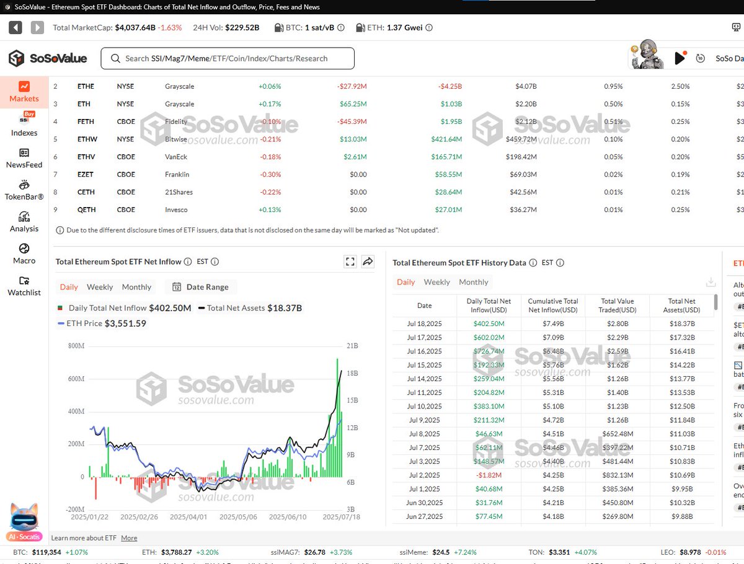
Task: Click the Total MarketCap $4,037.64B value
Action: [x=135, y=28]
